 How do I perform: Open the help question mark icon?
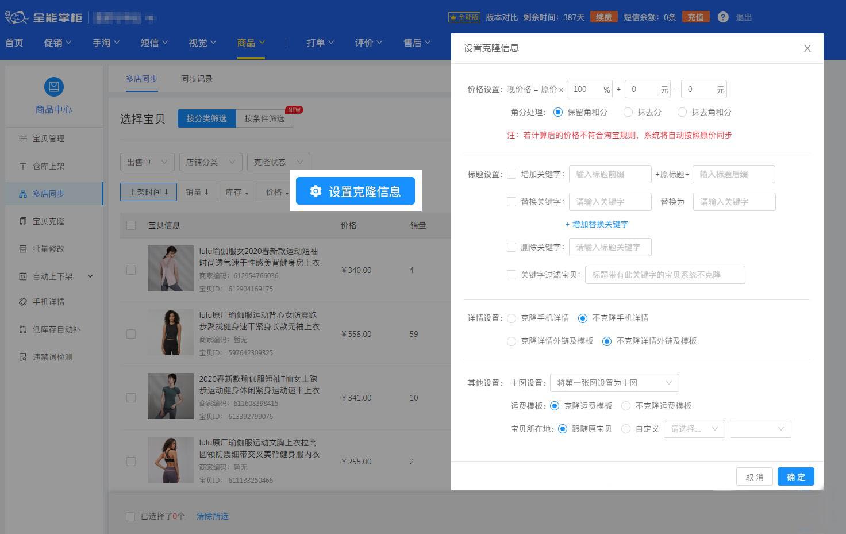723,17
